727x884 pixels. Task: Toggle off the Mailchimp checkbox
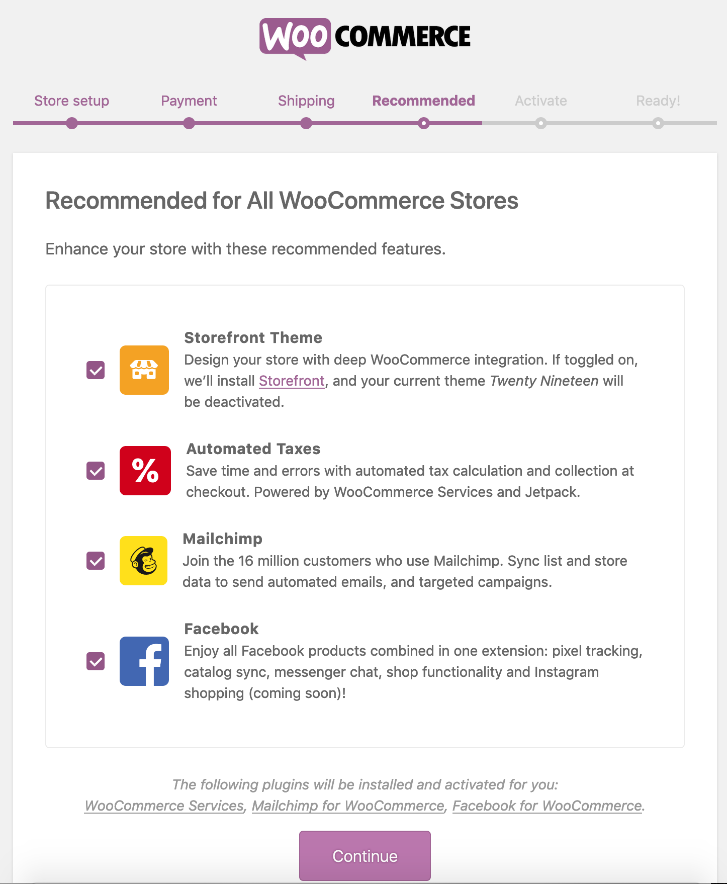pos(95,561)
